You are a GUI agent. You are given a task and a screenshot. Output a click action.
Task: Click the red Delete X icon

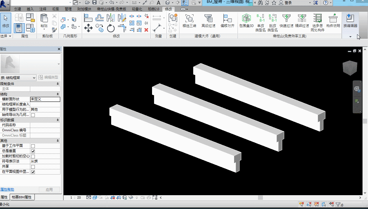(146, 30)
